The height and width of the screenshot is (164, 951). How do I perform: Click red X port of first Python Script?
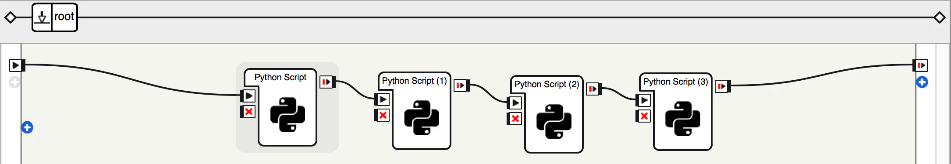[248, 112]
